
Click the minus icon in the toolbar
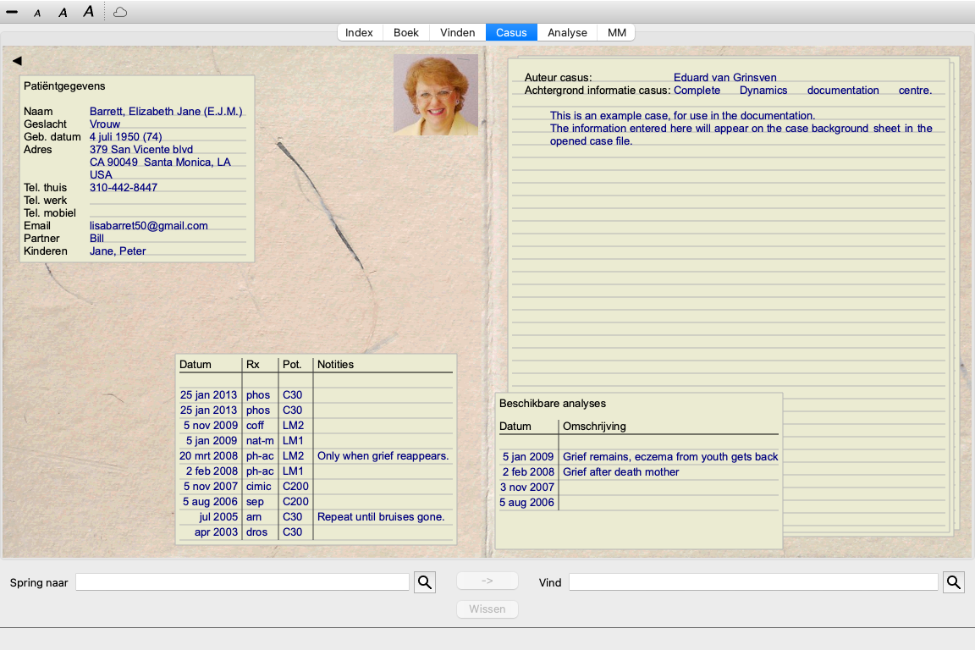point(12,12)
